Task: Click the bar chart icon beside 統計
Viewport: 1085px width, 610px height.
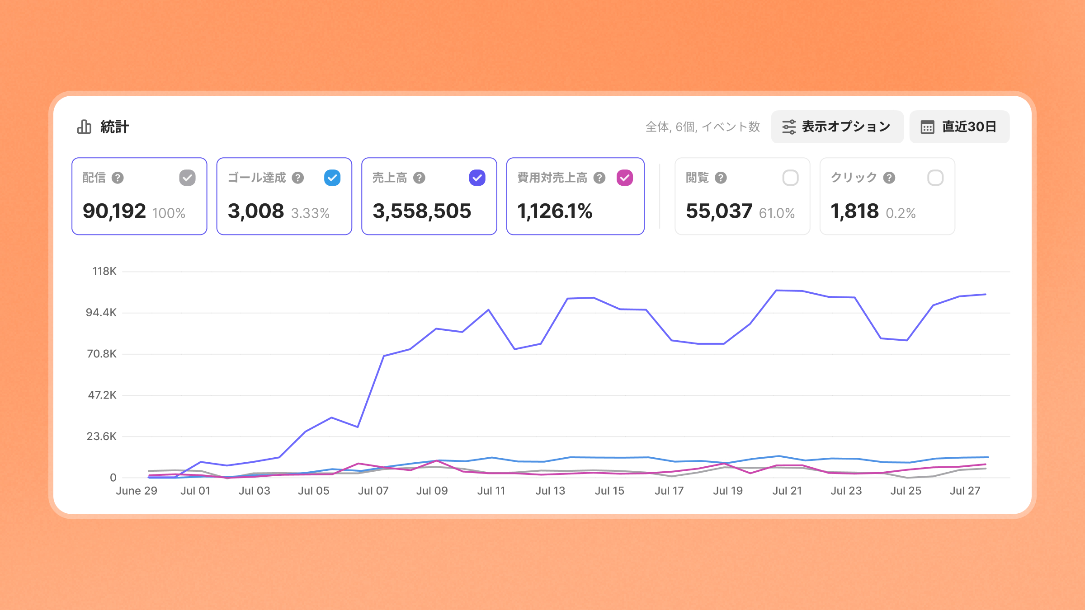Action: pos(84,127)
